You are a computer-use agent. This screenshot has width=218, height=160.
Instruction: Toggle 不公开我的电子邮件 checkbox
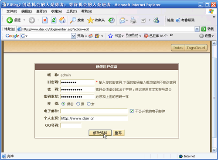point(132,111)
